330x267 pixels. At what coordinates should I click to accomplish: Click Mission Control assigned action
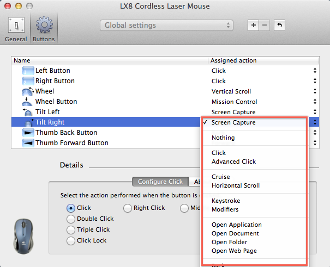click(x=235, y=102)
